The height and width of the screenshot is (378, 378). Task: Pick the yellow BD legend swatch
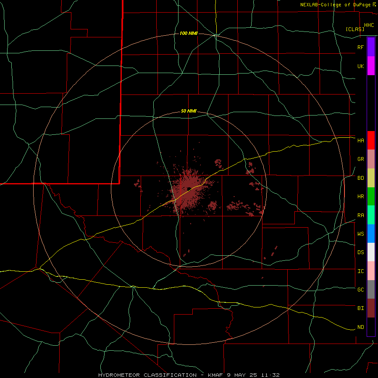click(x=371, y=178)
